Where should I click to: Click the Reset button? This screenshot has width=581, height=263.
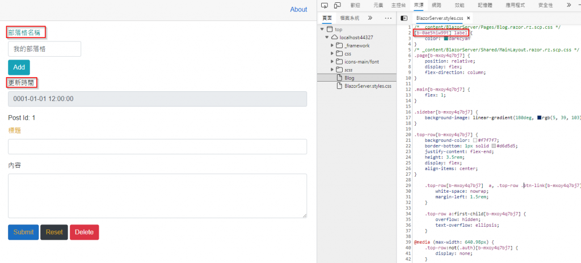coord(54,232)
